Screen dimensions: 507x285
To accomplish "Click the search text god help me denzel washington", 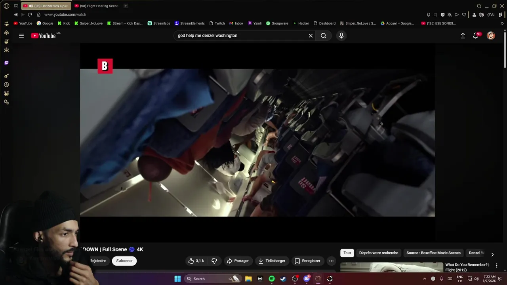I will pyautogui.click(x=208, y=36).
